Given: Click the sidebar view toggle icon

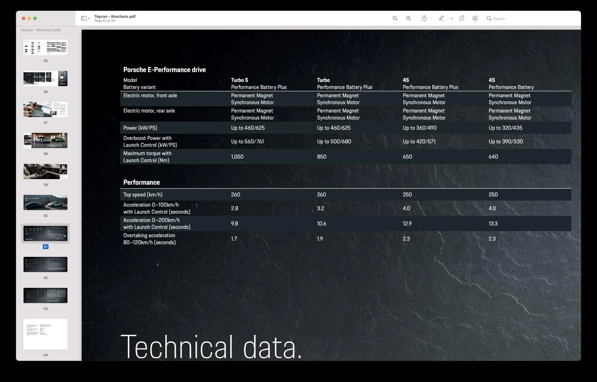Looking at the screenshot, I should [84, 18].
